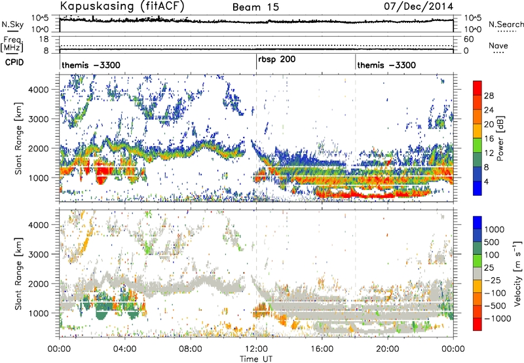This screenshot has height=363, width=524.
Task: Click the '-25' tick label on the Velocity colorbar
Action: 493,280
